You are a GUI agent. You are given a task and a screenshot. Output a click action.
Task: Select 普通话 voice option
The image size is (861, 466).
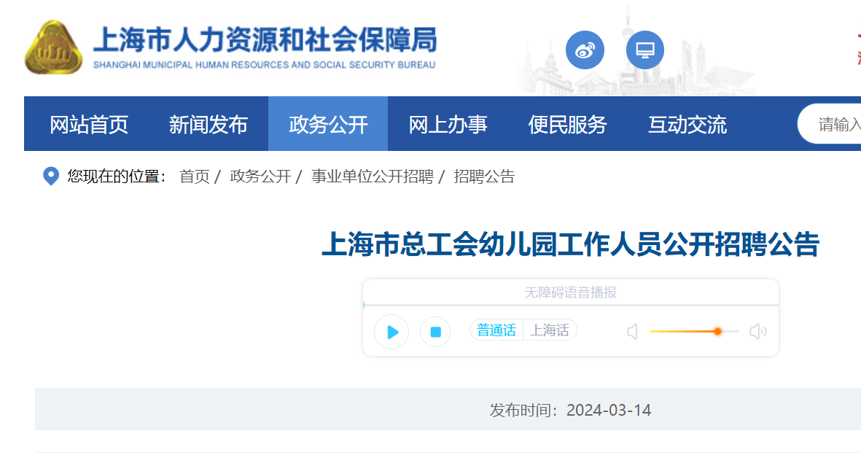[x=496, y=330]
